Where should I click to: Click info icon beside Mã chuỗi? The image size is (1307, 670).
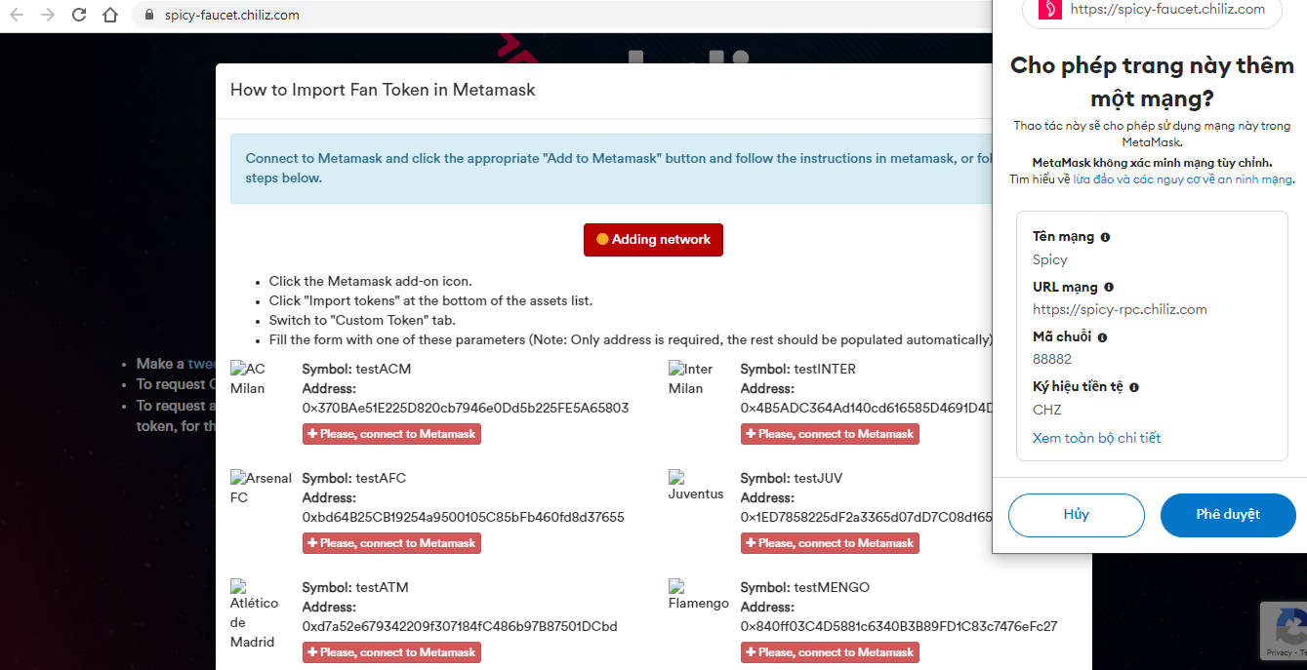(x=1102, y=337)
